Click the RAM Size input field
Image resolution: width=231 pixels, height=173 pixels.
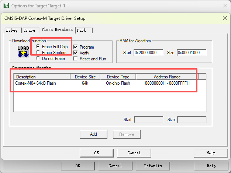click(x=191, y=53)
